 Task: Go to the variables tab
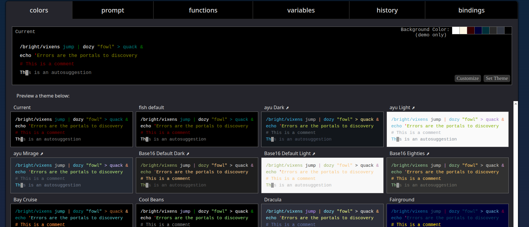[301, 10]
